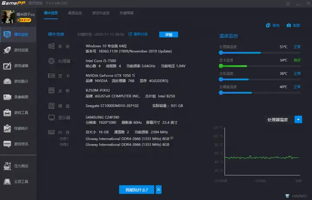
Task: Open the 云顶工具 sidebar section
Action: coord(18,181)
